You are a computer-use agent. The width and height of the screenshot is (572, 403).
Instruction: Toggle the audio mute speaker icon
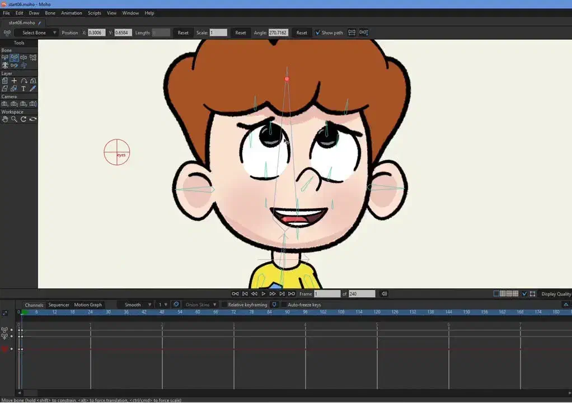384,294
